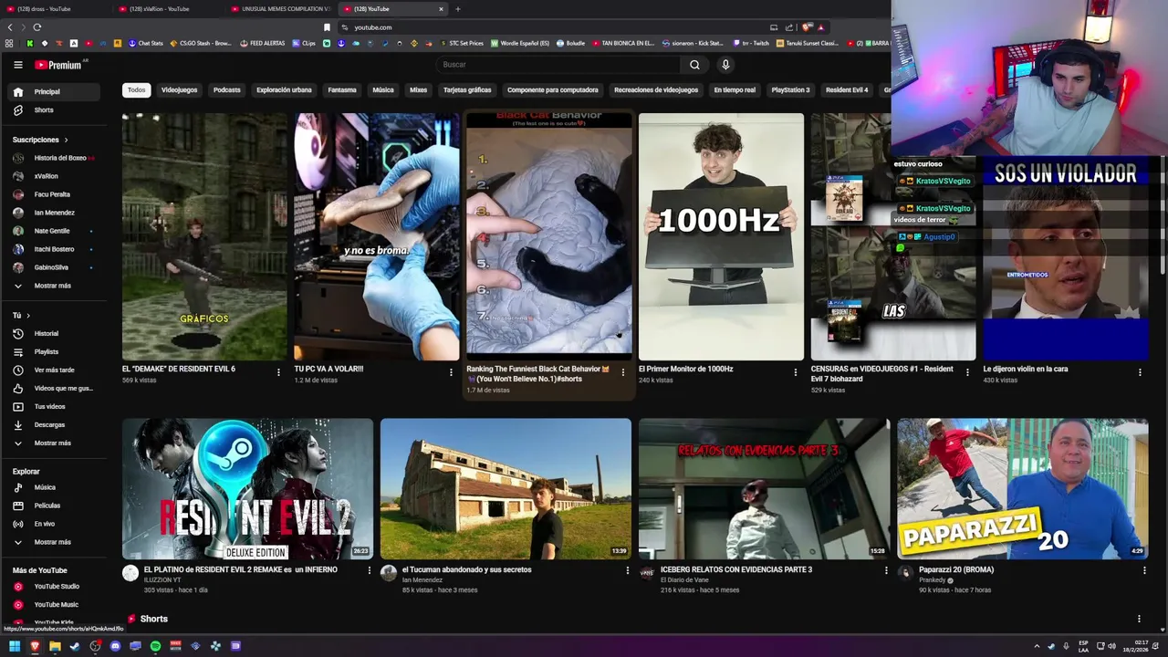Bookmark this page via address bar icon

point(327,27)
